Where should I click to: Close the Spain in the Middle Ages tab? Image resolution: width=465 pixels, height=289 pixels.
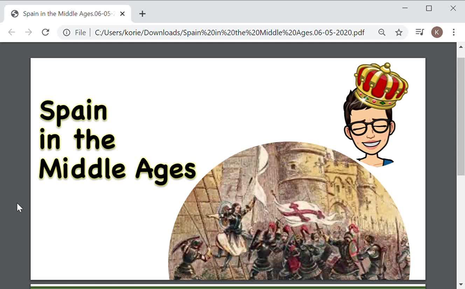click(x=123, y=14)
